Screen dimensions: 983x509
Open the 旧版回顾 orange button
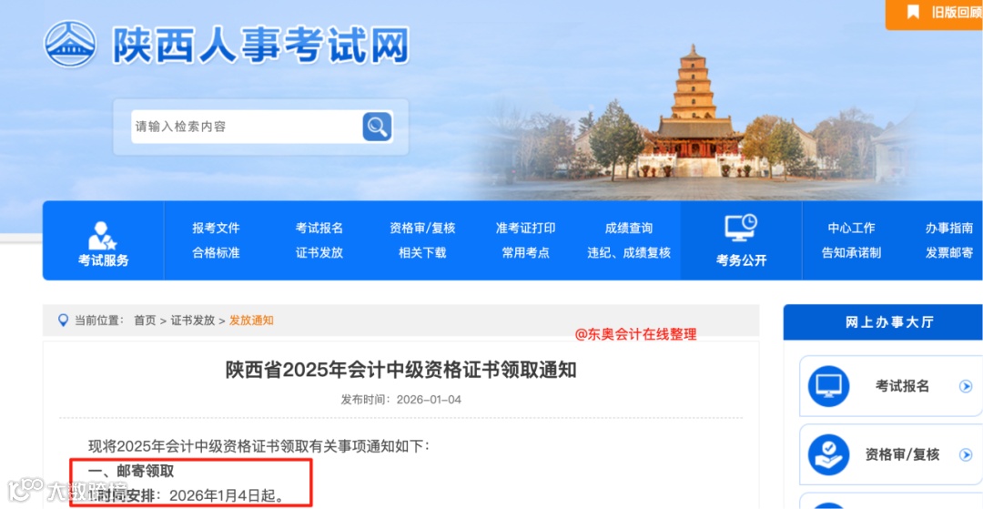[934, 14]
